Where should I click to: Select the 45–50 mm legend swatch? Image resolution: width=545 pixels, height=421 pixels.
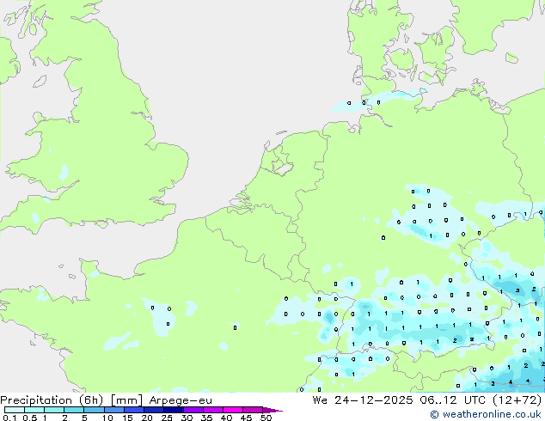(x=253, y=410)
